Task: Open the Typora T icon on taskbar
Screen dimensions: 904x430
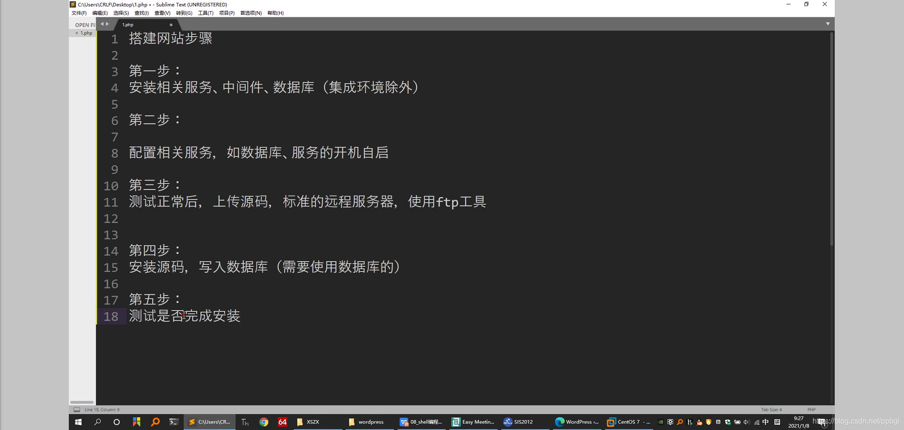Action: (x=245, y=422)
